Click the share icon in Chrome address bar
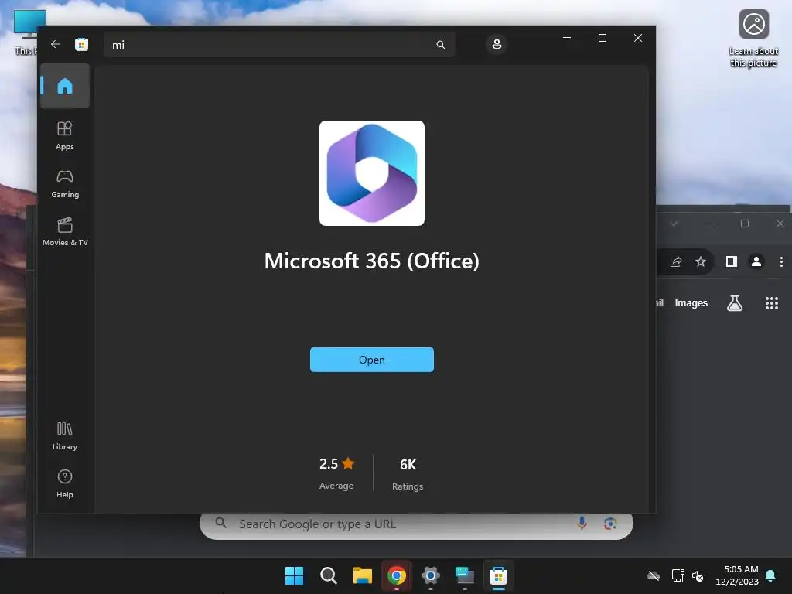792x594 pixels. tap(675, 261)
